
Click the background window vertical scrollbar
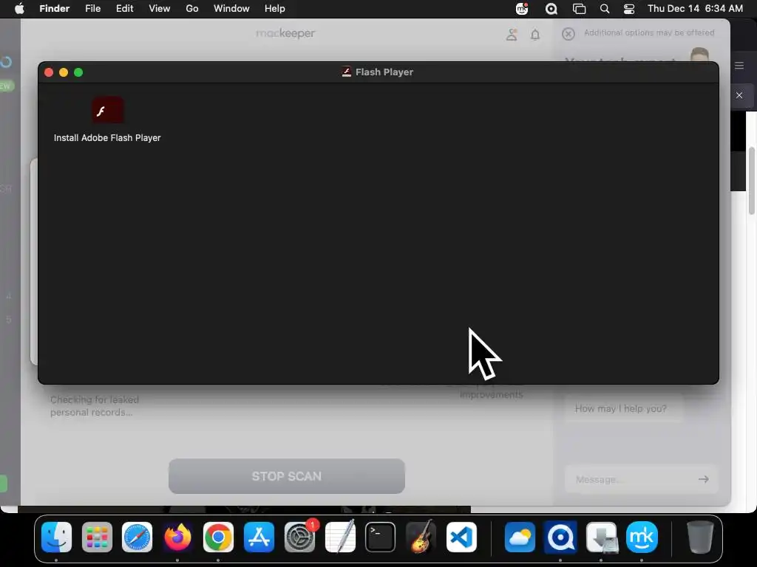[752, 181]
